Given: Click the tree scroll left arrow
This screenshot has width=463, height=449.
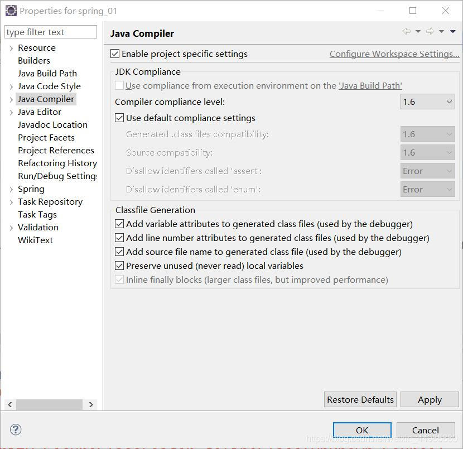Looking at the screenshot, I should [10, 404].
